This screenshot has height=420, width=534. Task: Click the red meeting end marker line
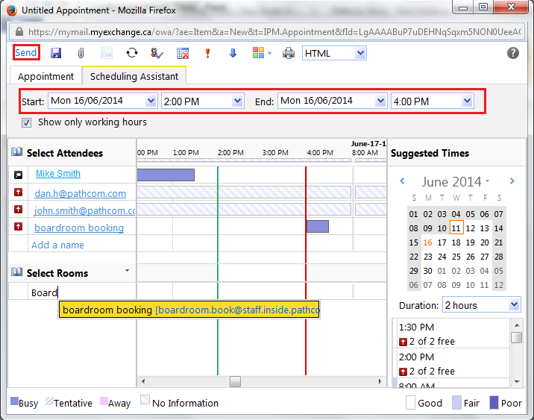306,271
